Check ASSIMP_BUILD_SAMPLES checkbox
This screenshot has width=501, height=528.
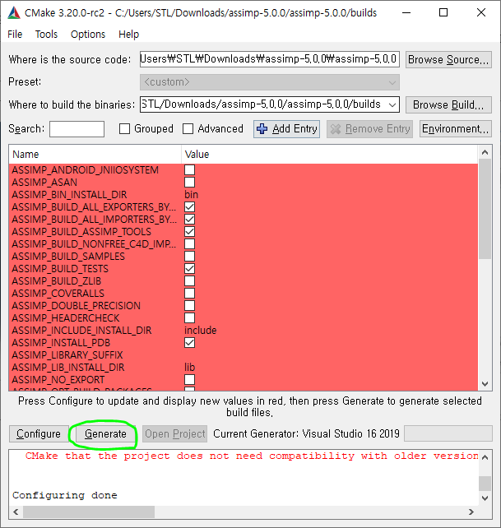pyautogui.click(x=190, y=257)
